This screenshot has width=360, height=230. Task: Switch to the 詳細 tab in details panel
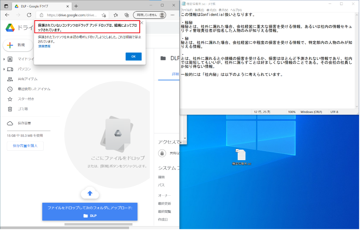click(176, 74)
